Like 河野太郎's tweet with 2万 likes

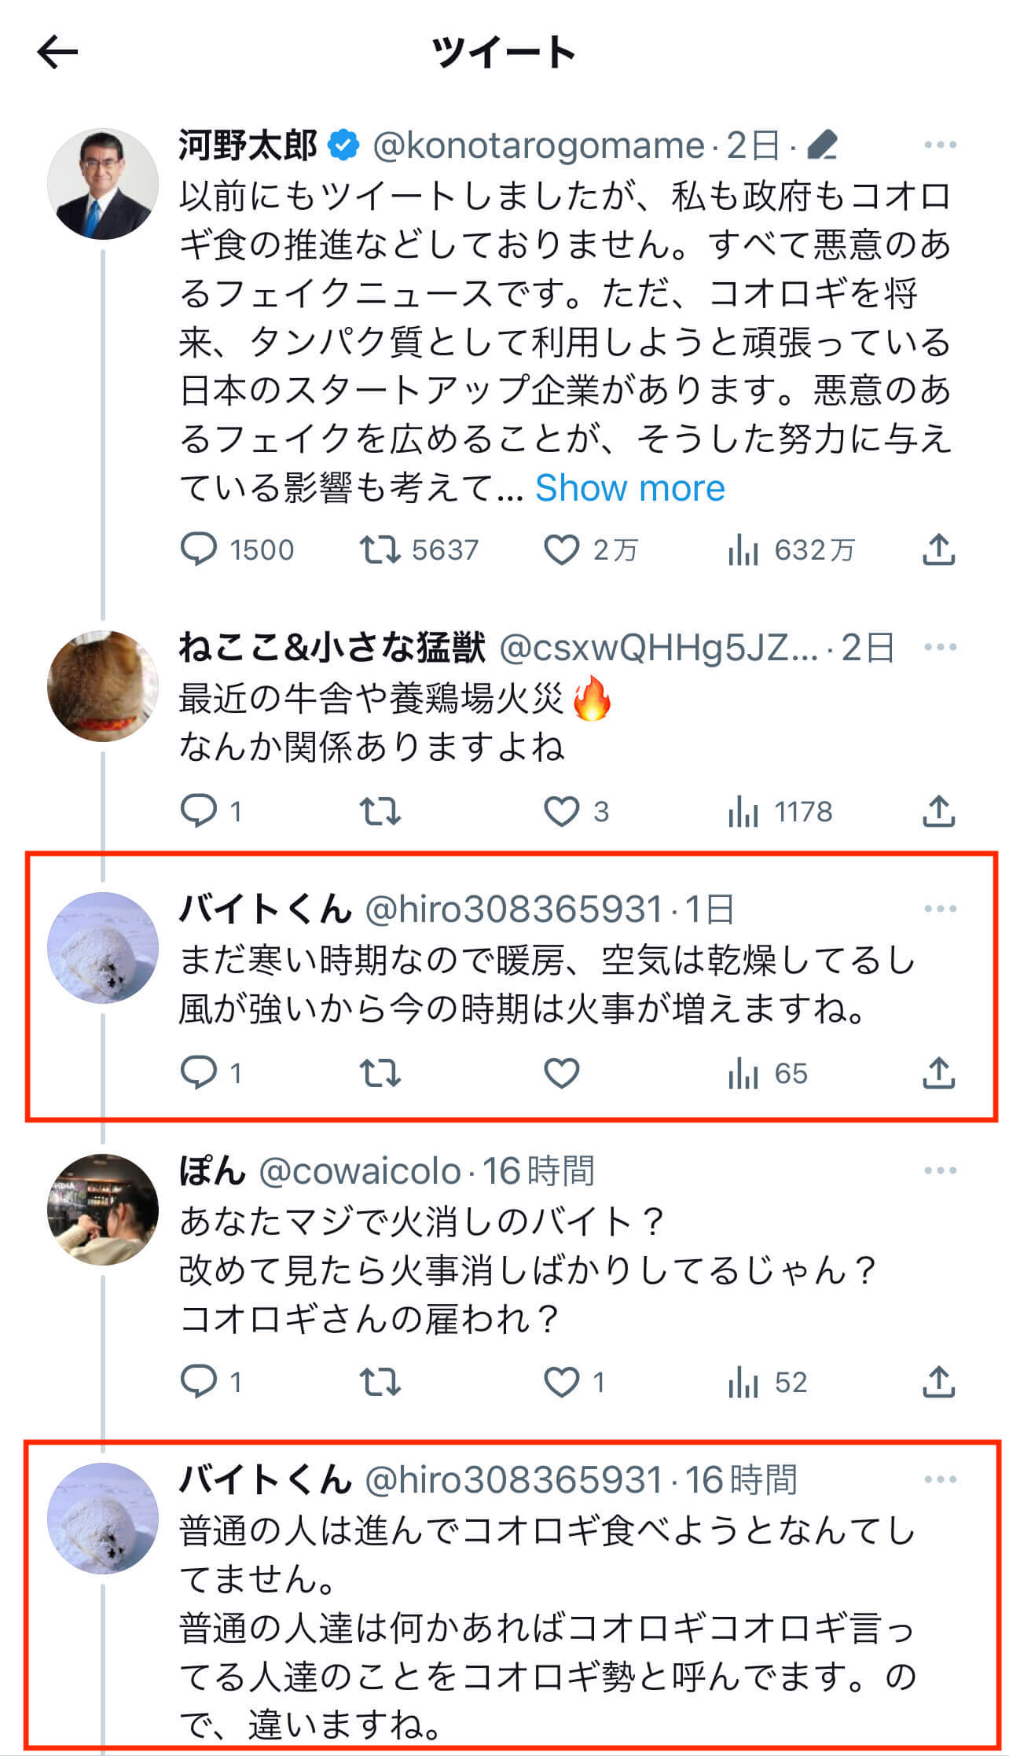(x=562, y=549)
